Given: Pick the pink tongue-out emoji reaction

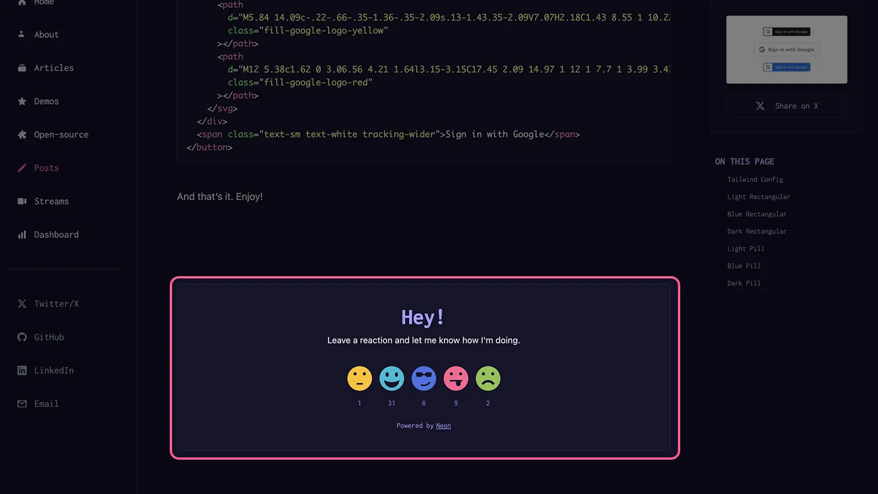Looking at the screenshot, I should [456, 379].
